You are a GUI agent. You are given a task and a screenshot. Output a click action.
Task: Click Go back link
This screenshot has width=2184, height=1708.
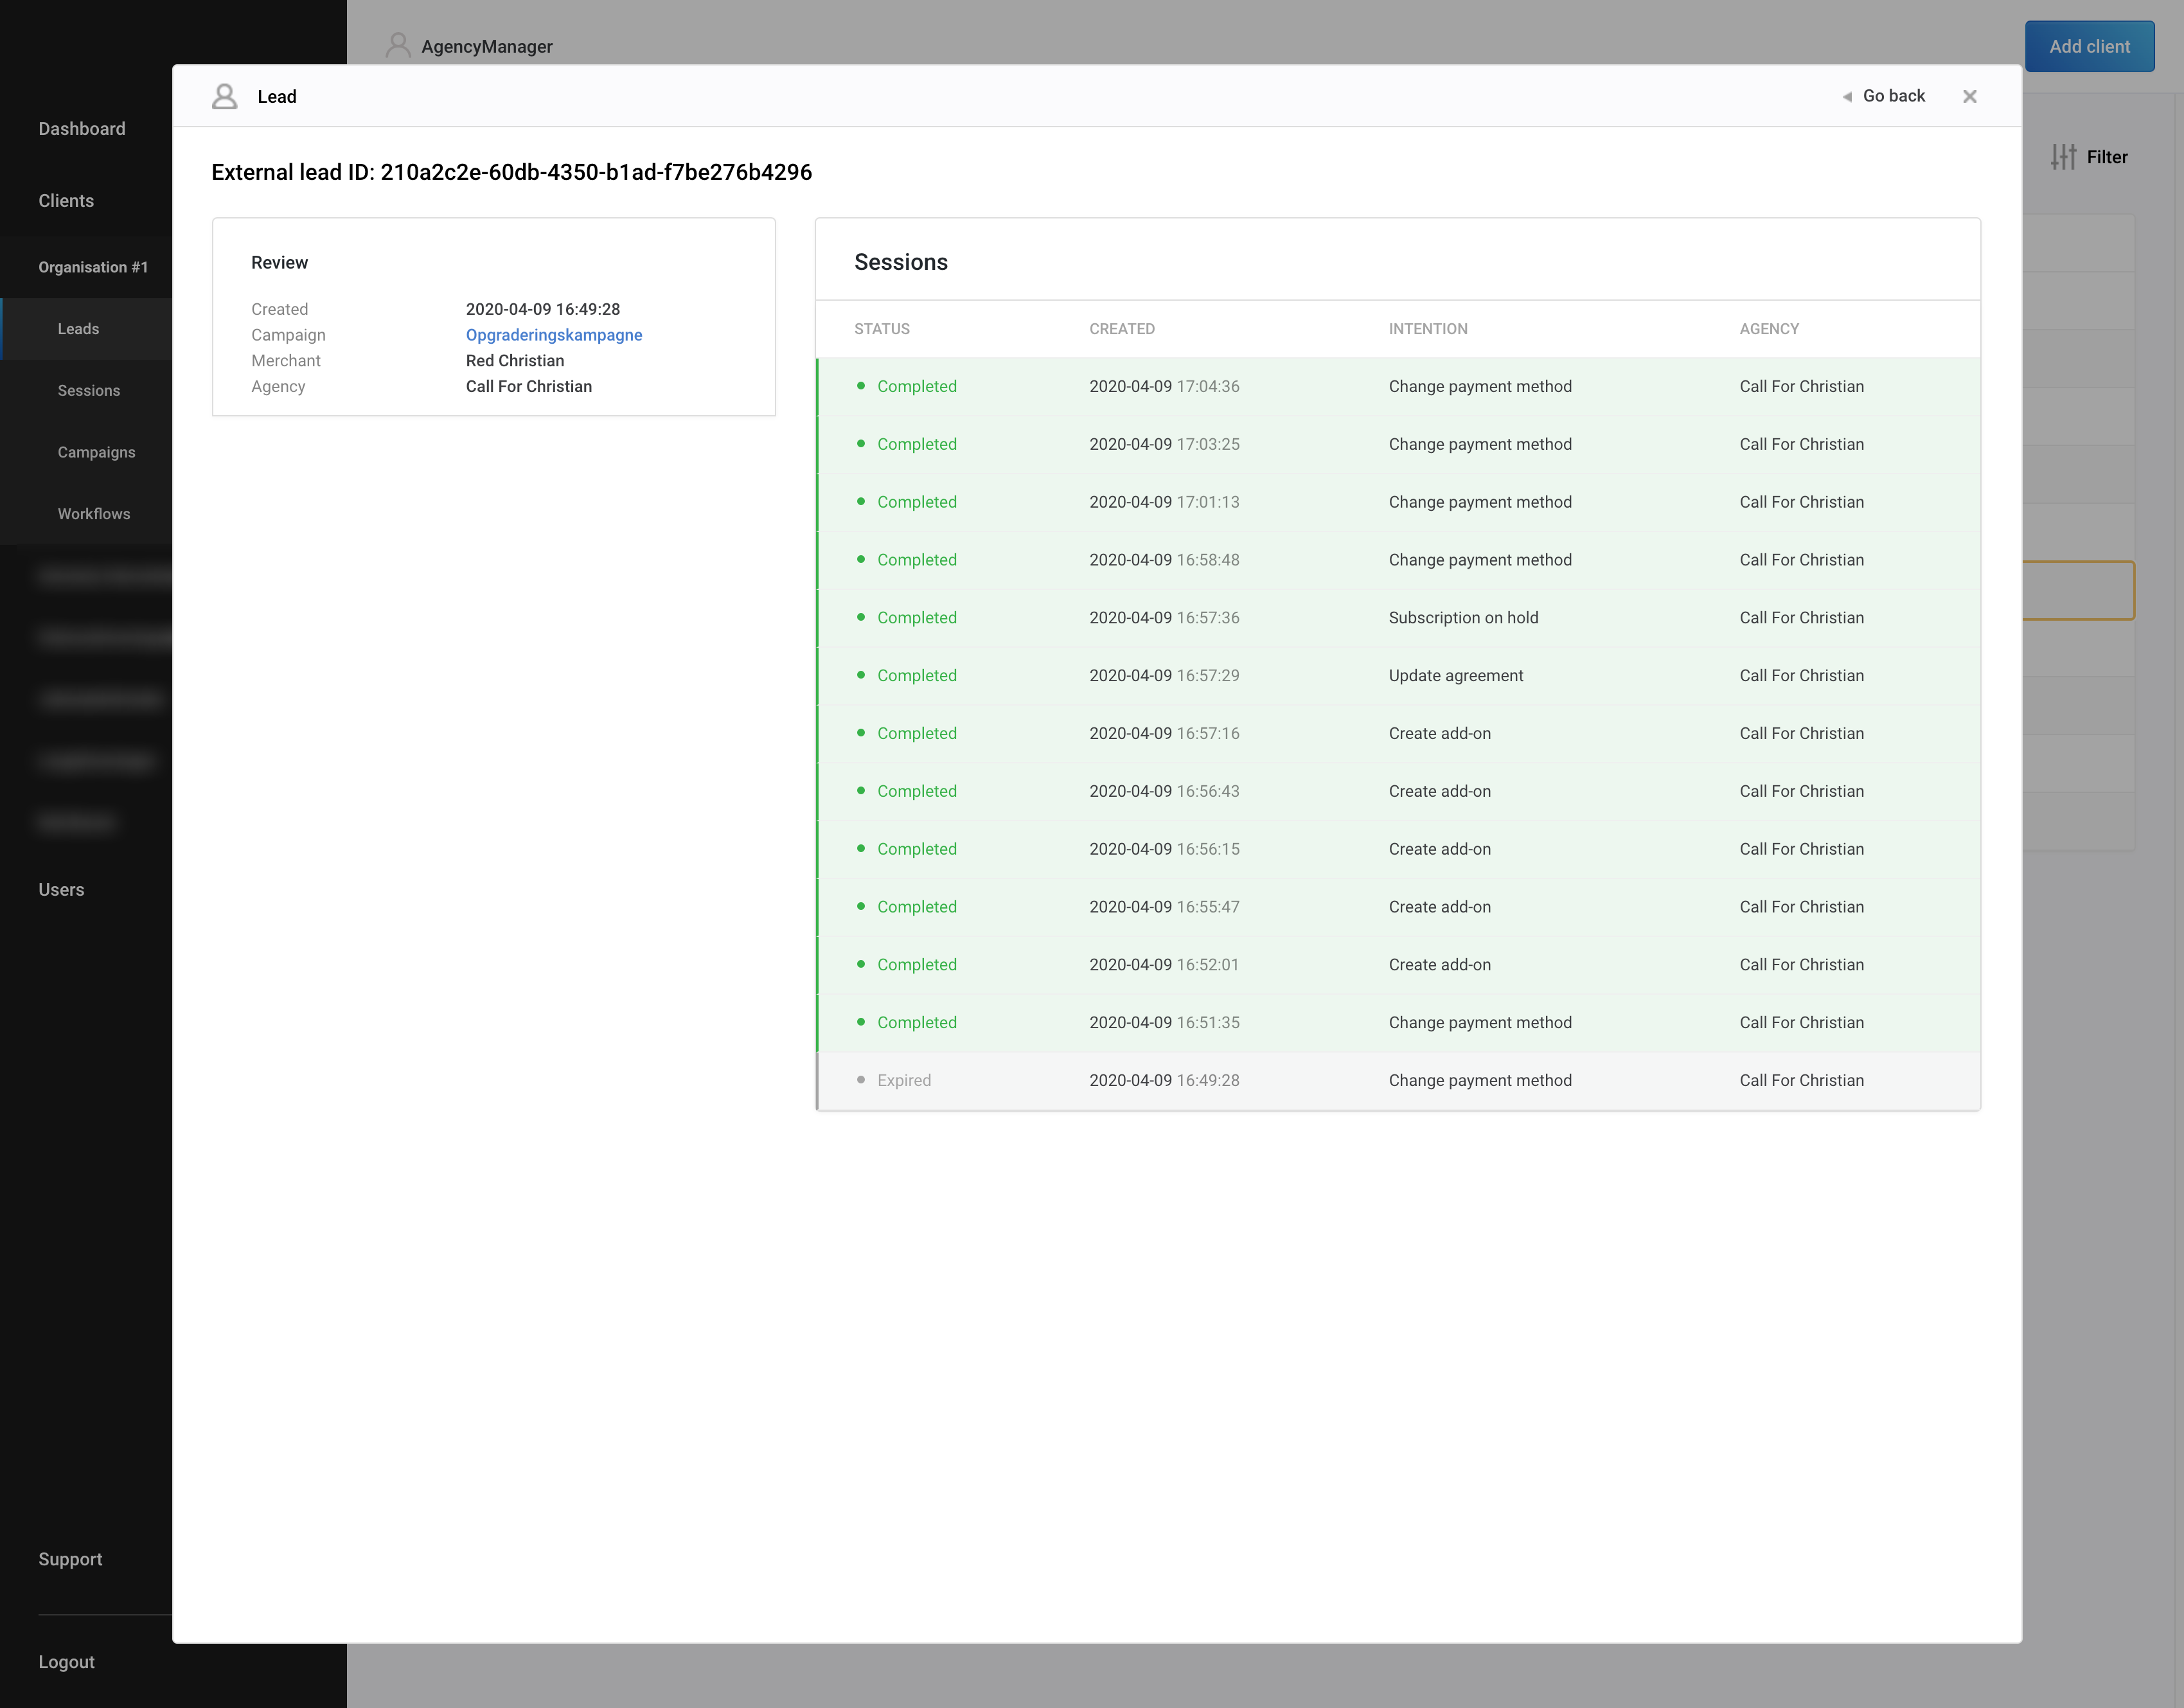1893,96
